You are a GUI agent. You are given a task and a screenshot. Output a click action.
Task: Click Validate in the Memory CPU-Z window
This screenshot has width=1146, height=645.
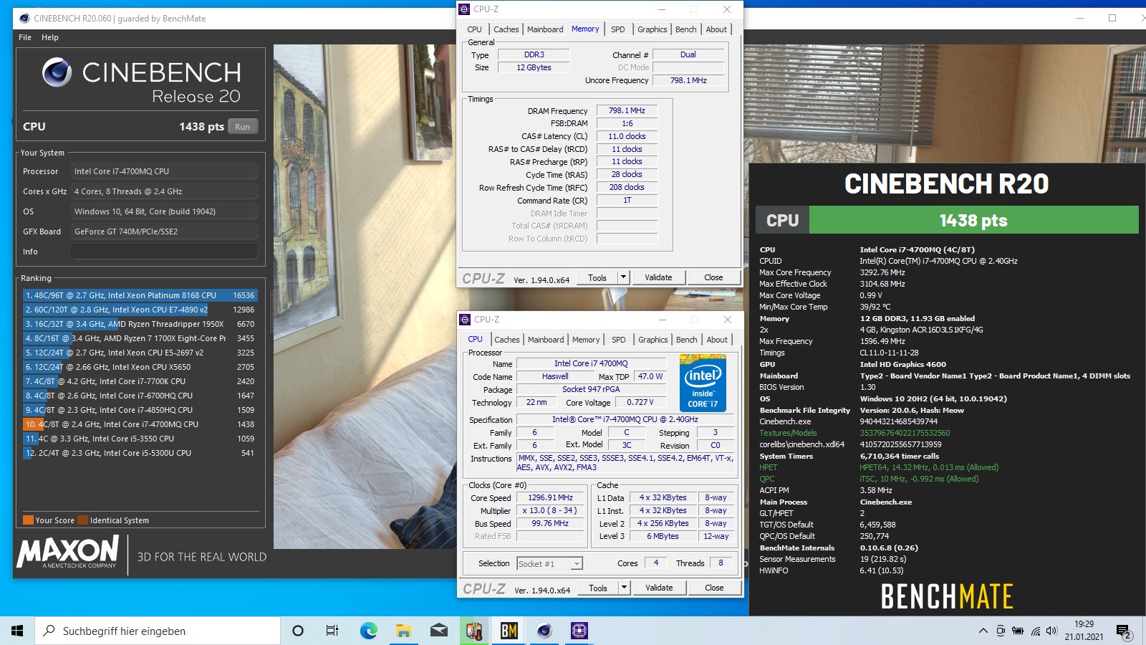[x=658, y=277]
